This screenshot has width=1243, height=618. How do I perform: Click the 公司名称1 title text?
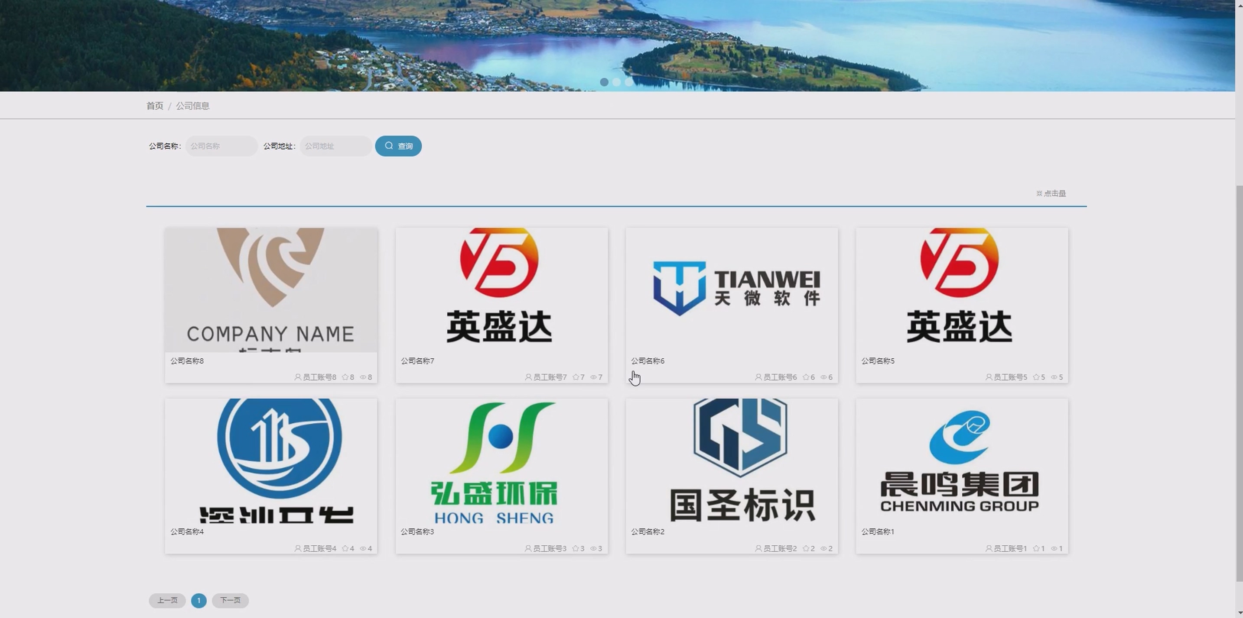click(878, 532)
